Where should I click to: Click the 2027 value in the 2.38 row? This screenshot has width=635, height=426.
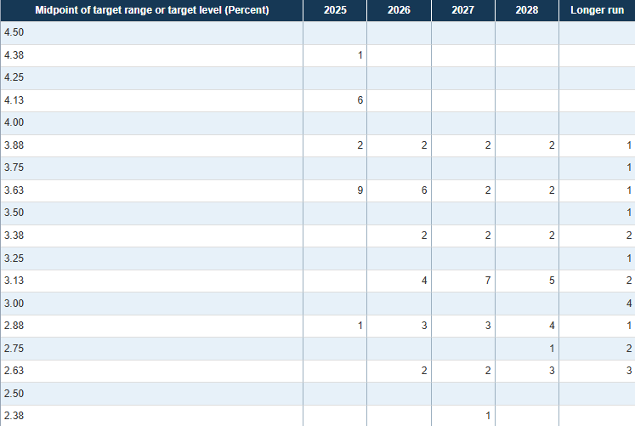tap(488, 416)
